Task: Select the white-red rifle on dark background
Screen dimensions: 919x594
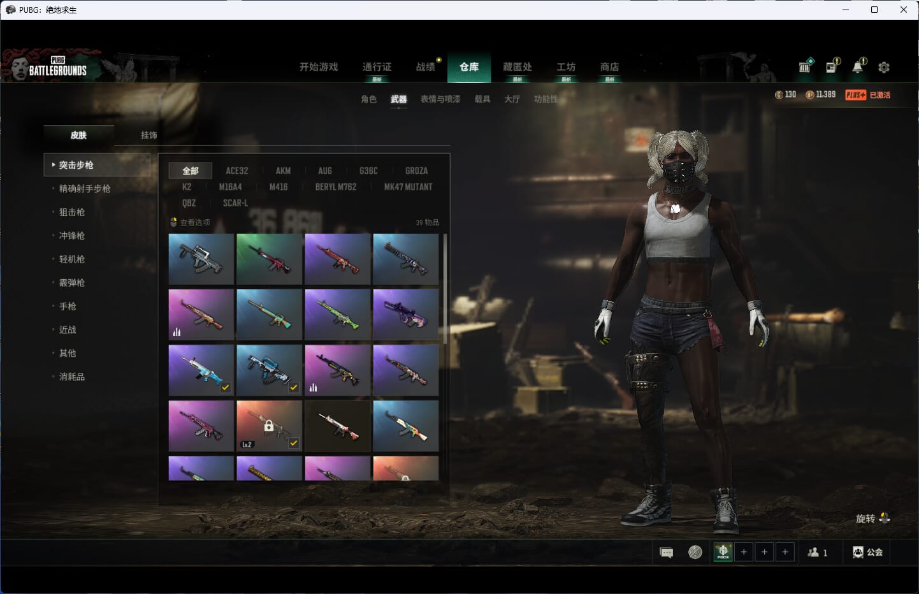Action: (x=337, y=426)
